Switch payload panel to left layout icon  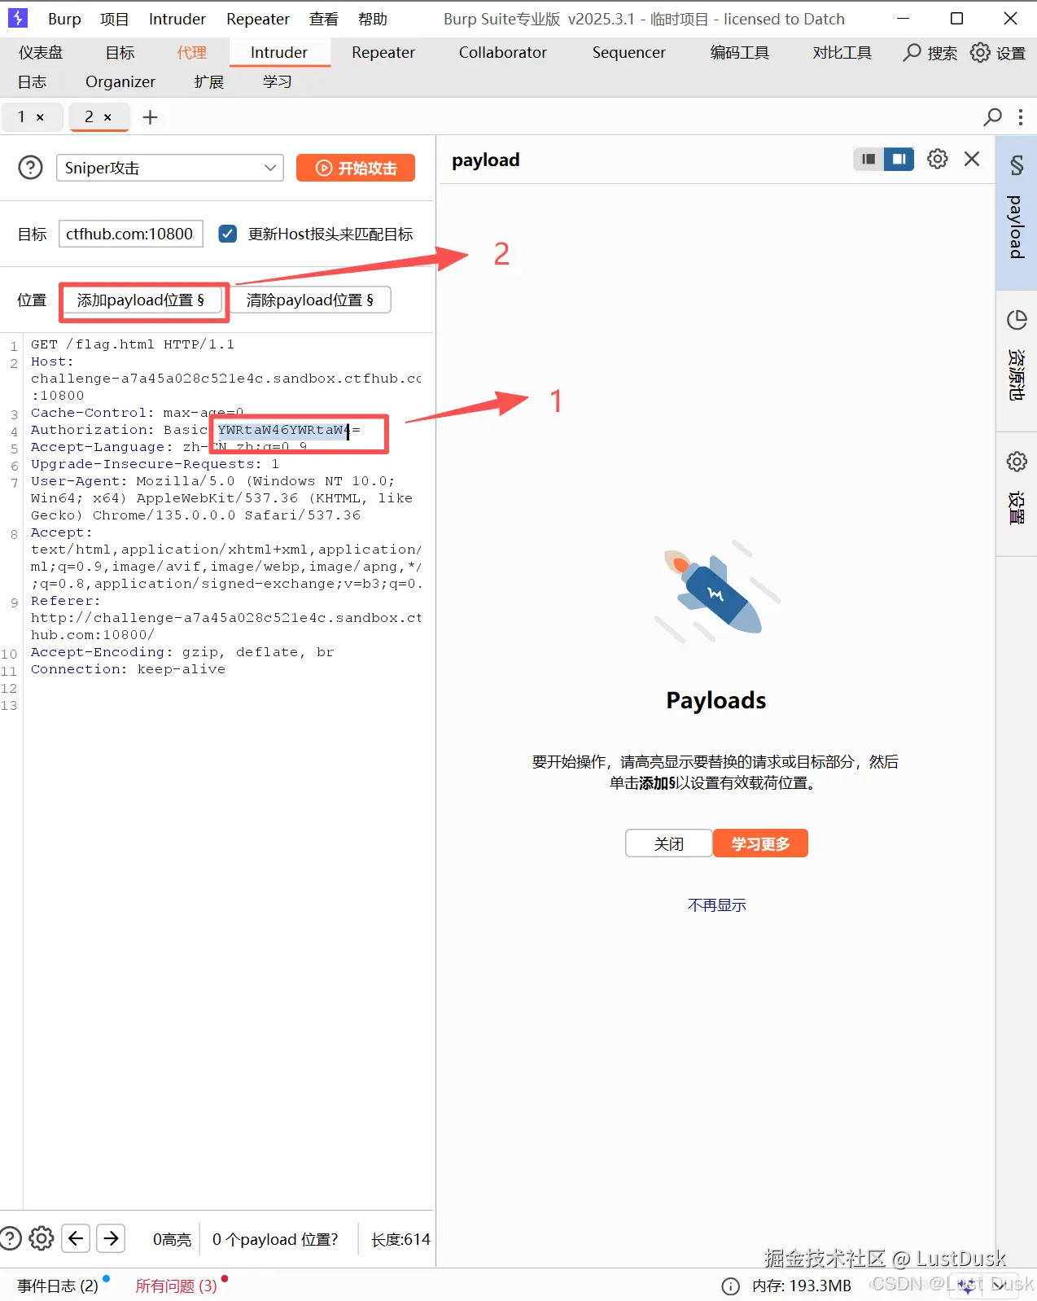click(869, 159)
